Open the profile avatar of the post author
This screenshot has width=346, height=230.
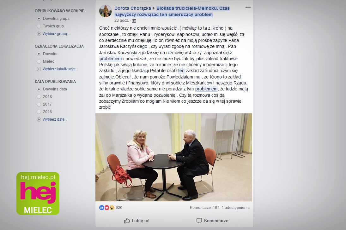click(106, 11)
